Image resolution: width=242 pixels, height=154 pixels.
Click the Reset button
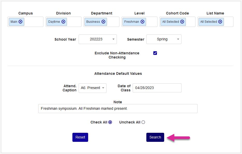pos(80,137)
